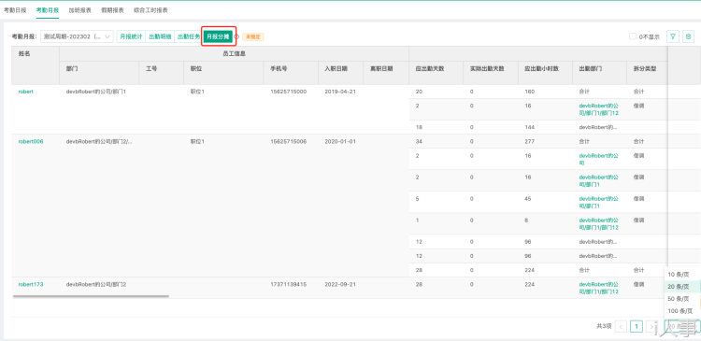Screen dimensions: 701x341
Task: Open the 考勤月报 period dropdown
Action: click(77, 36)
